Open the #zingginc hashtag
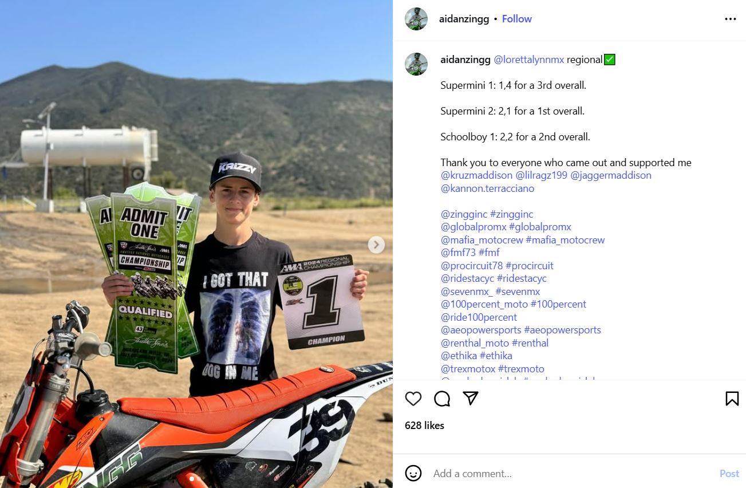The image size is (746, 488). (511, 214)
